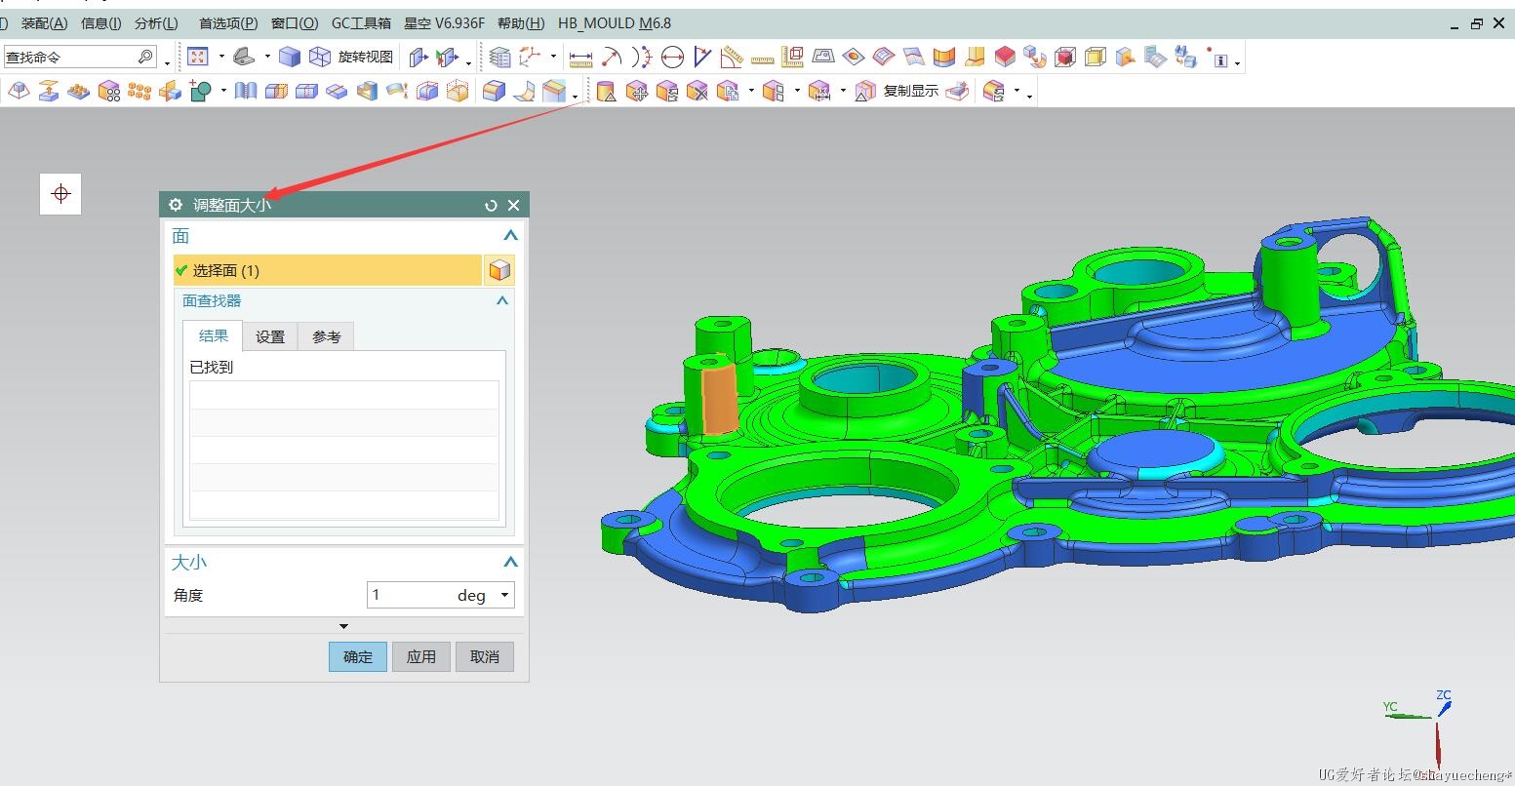Viewport: 1515px width, 786px height.
Task: Expand more options triangle below 角度
Action: click(x=343, y=626)
